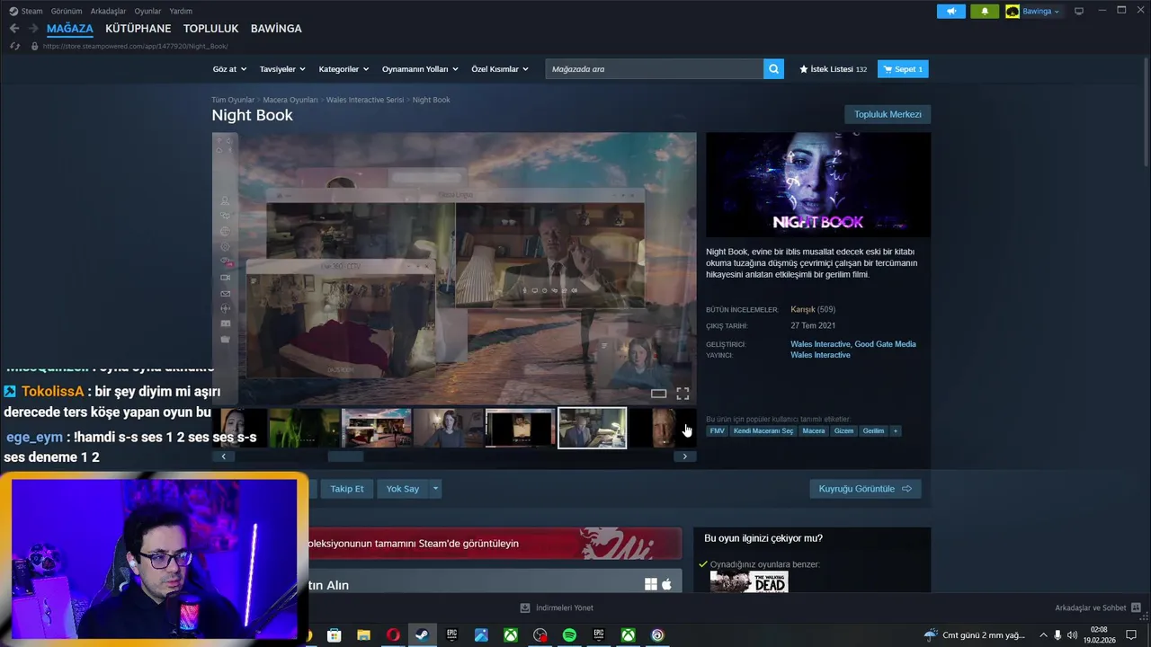Image resolution: width=1151 pixels, height=647 pixels.
Task: Click the magnifier search button
Action: [773, 69]
